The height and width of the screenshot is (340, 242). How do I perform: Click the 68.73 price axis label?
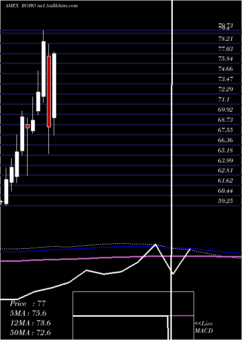click(226, 120)
